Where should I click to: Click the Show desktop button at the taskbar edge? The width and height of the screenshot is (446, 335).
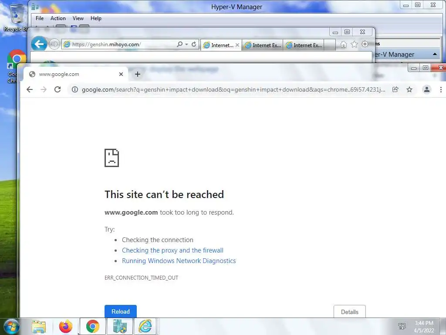pos(443,326)
